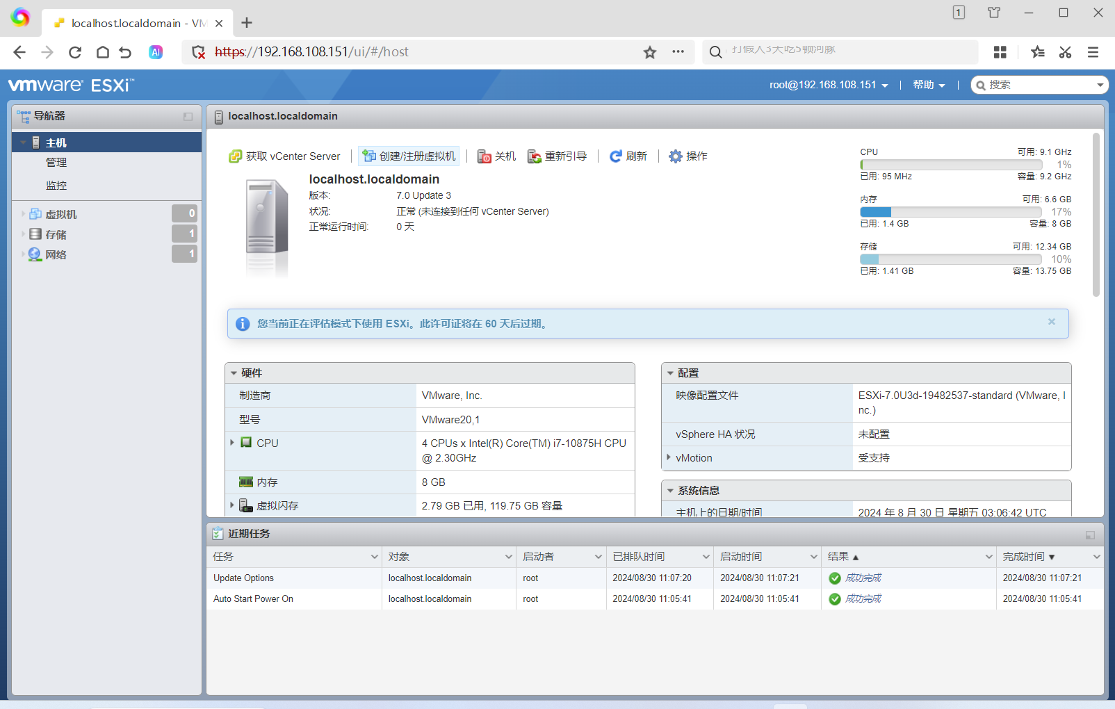1115x709 pixels.
Task: Click the 获取 vCenter Server button
Action: [285, 156]
